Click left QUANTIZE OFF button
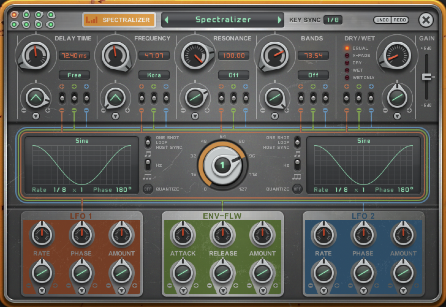Image resolution: width=446 pixels, height=307 pixels. point(148,189)
